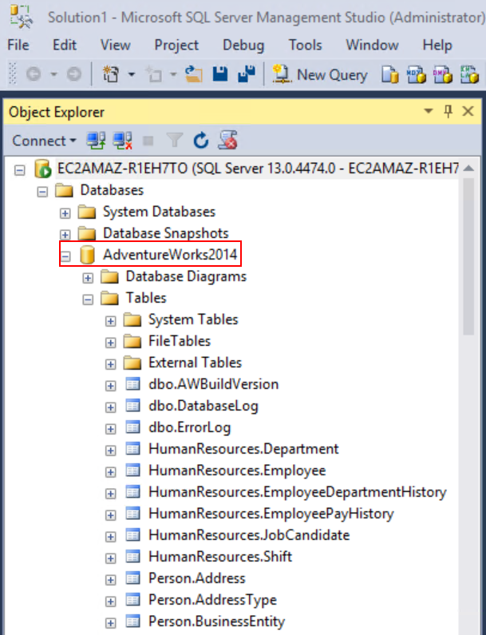The image size is (486, 635).
Task: Click the Activity Monitor script icon
Action: click(227, 140)
